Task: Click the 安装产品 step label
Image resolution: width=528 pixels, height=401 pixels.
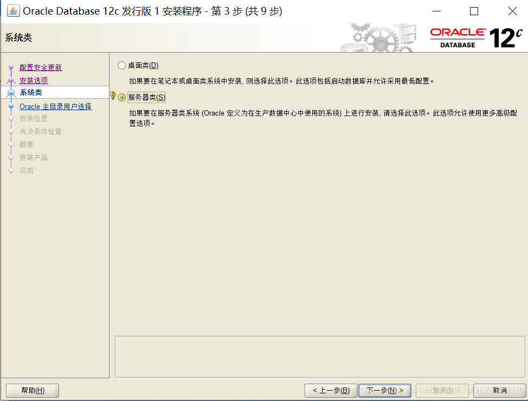Action: click(x=33, y=157)
